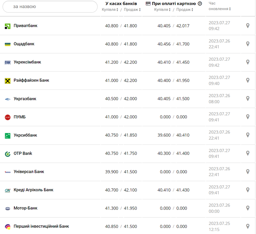Open the location pin for Ощадбанк
The height and width of the screenshot is (234, 256).
(x=248, y=44)
